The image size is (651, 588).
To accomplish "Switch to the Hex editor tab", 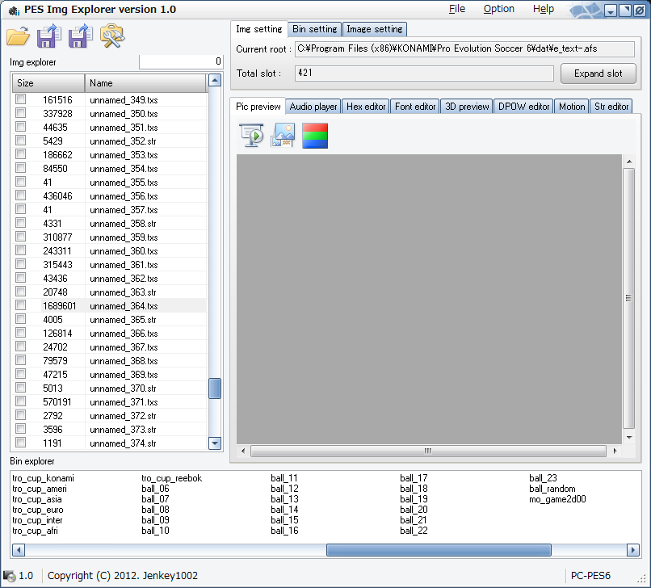I will click(x=367, y=107).
